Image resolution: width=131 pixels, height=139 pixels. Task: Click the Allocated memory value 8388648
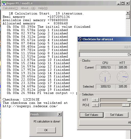61,23
